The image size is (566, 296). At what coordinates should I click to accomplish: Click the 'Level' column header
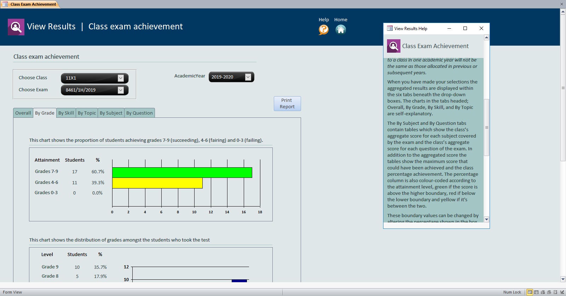coord(47,255)
